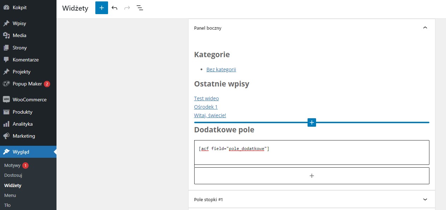This screenshot has width=446, height=210.
Task: Open the Bez kategorii link
Action: 221,70
